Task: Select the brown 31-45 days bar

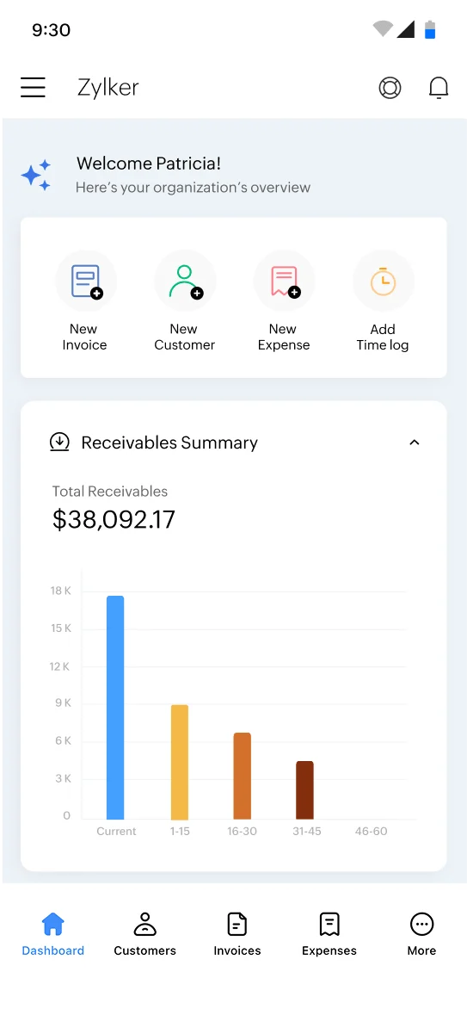Action: [x=305, y=790]
